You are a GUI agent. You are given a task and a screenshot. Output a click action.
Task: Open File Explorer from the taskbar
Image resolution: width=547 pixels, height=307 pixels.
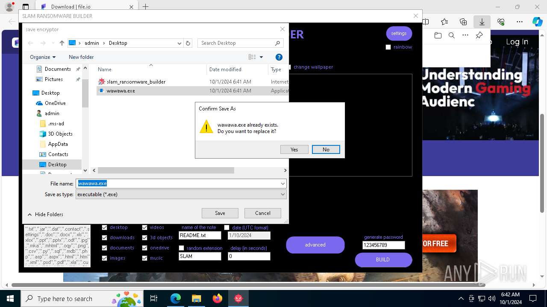tap(196, 298)
